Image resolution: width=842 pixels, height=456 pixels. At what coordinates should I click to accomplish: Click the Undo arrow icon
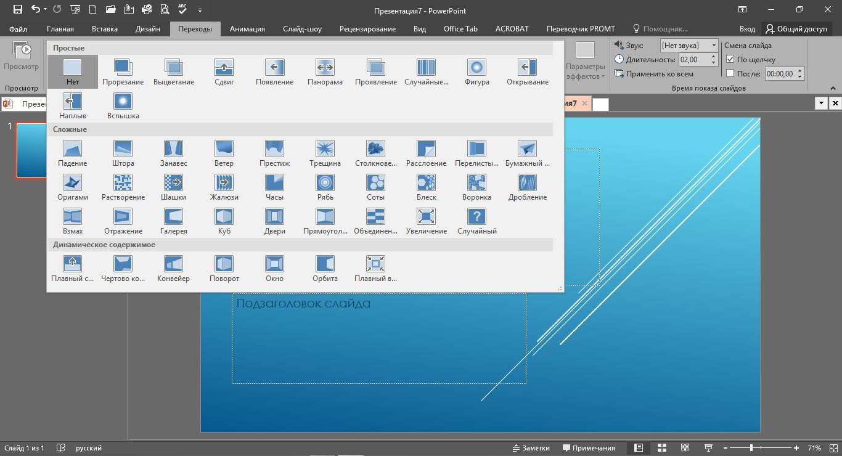tap(35, 10)
